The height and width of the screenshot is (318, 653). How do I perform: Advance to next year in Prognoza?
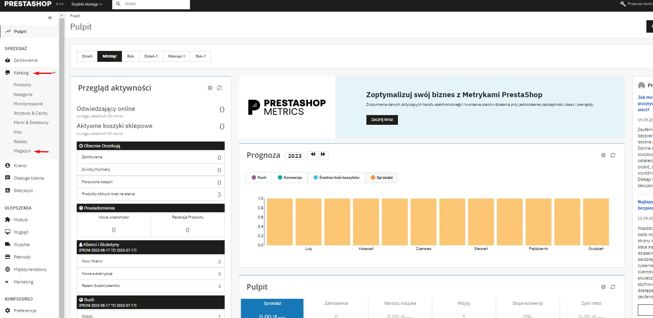(323, 155)
